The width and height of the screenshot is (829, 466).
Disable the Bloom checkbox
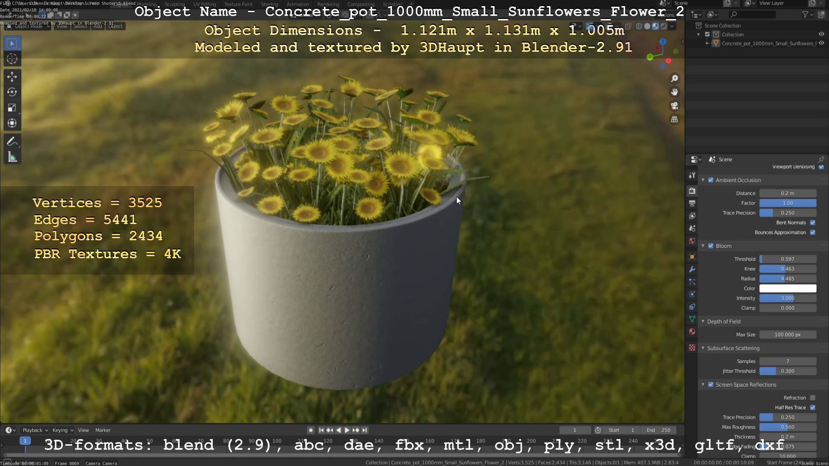point(711,246)
